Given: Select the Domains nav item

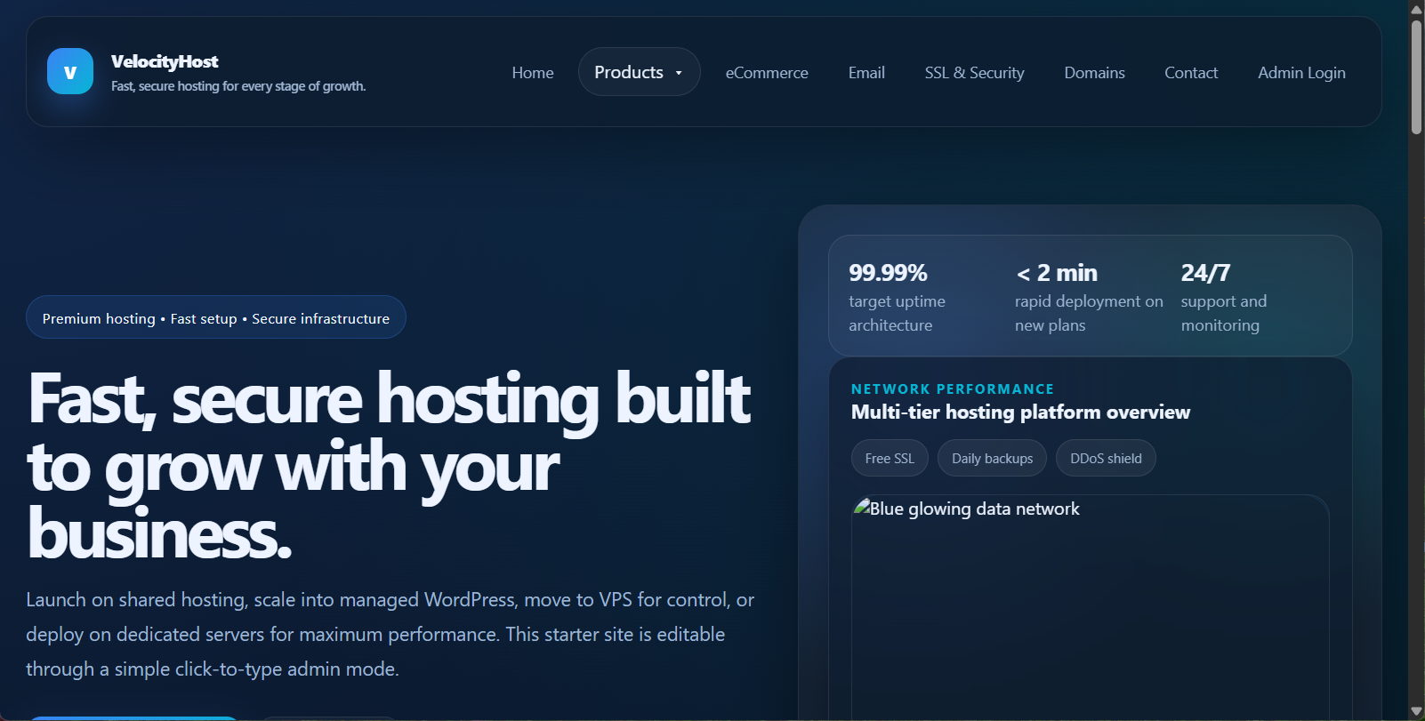Looking at the screenshot, I should 1094,73.
